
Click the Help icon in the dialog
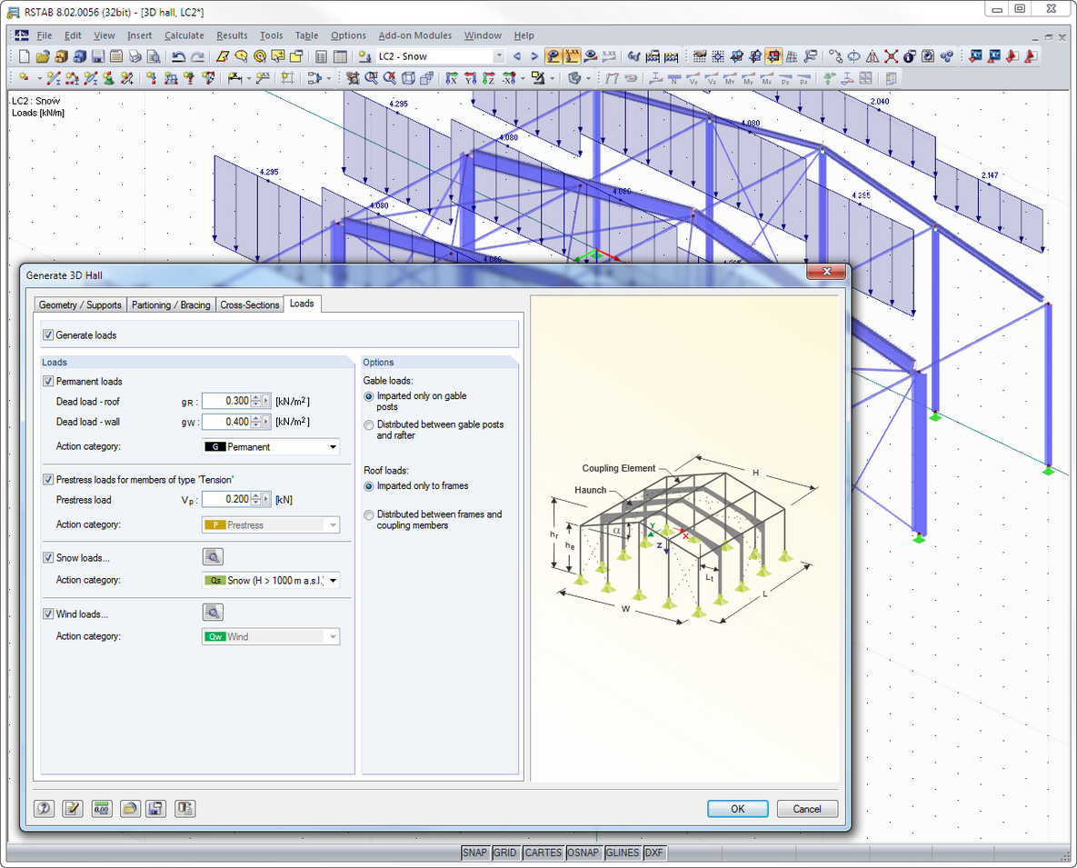[x=44, y=808]
